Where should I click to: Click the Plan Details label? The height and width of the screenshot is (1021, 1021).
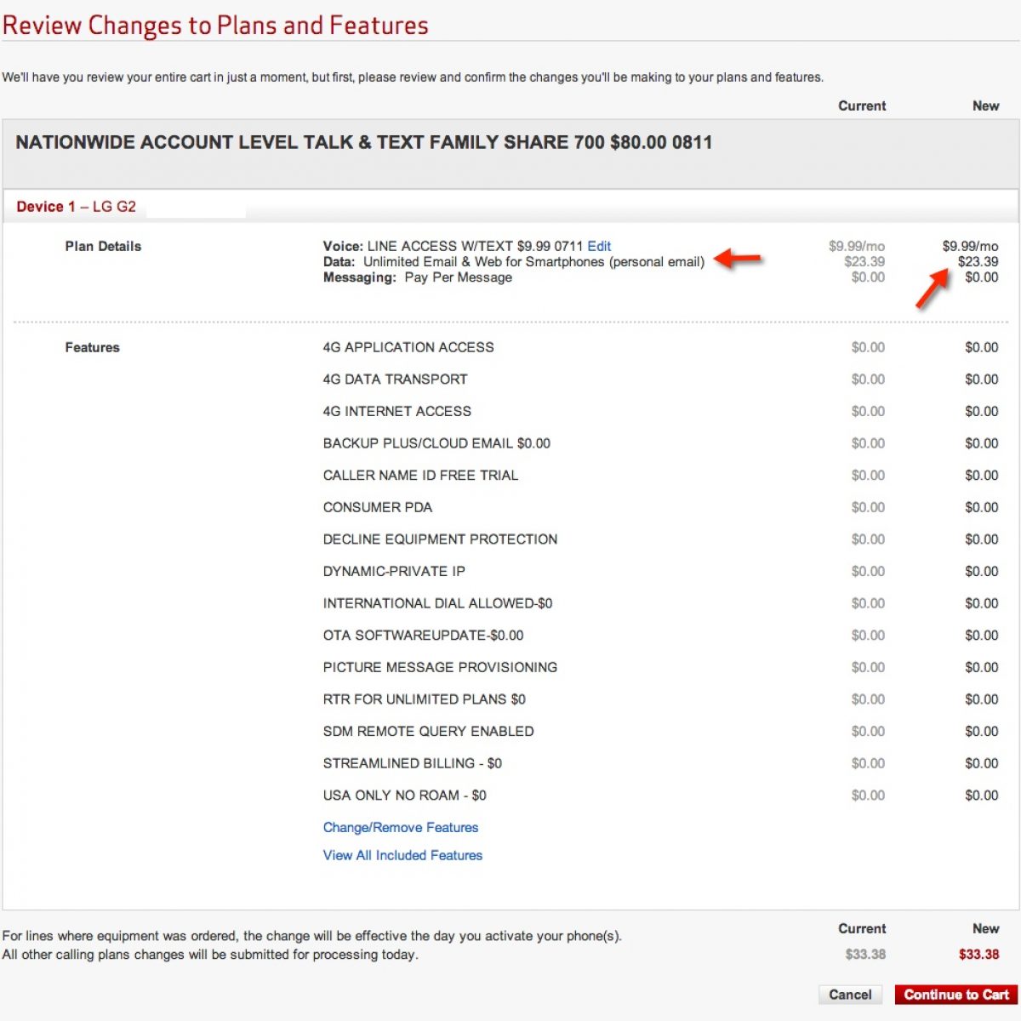103,246
